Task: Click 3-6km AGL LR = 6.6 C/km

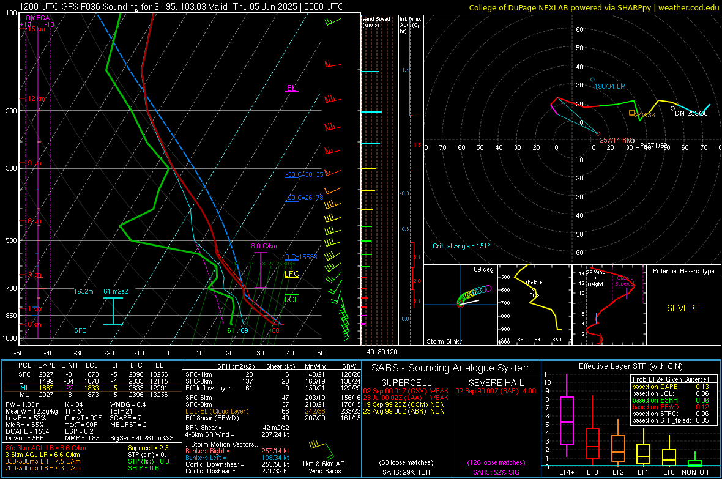Action: pyautogui.click(x=42, y=455)
